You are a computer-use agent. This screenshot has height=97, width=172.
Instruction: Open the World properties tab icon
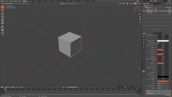pyautogui.click(x=144, y=50)
